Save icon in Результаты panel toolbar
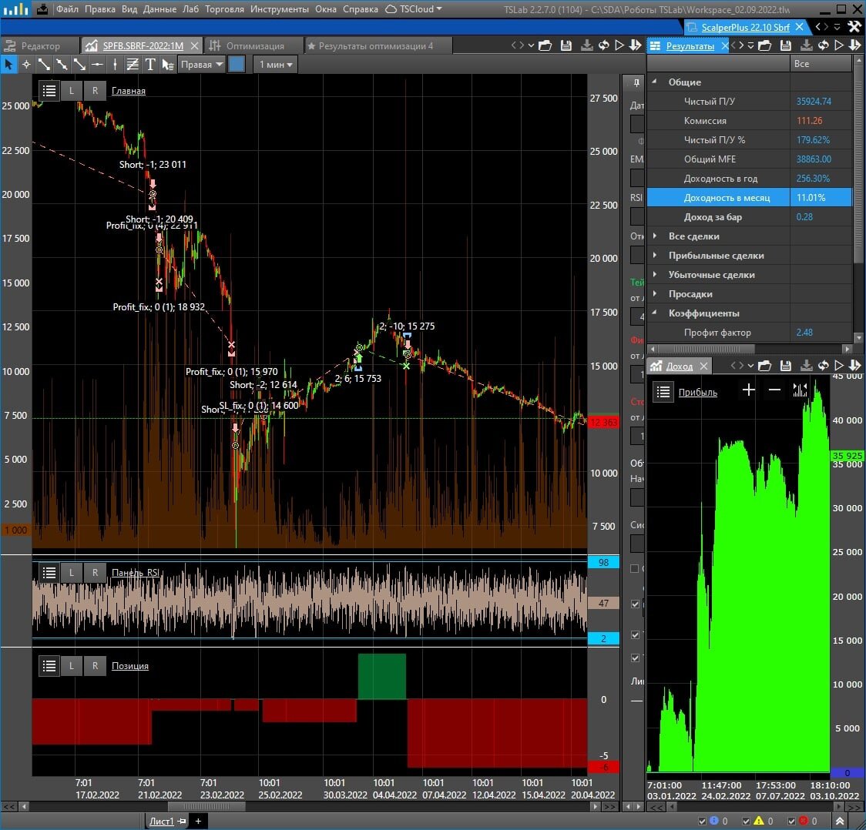This screenshot has width=866, height=830. 786,45
